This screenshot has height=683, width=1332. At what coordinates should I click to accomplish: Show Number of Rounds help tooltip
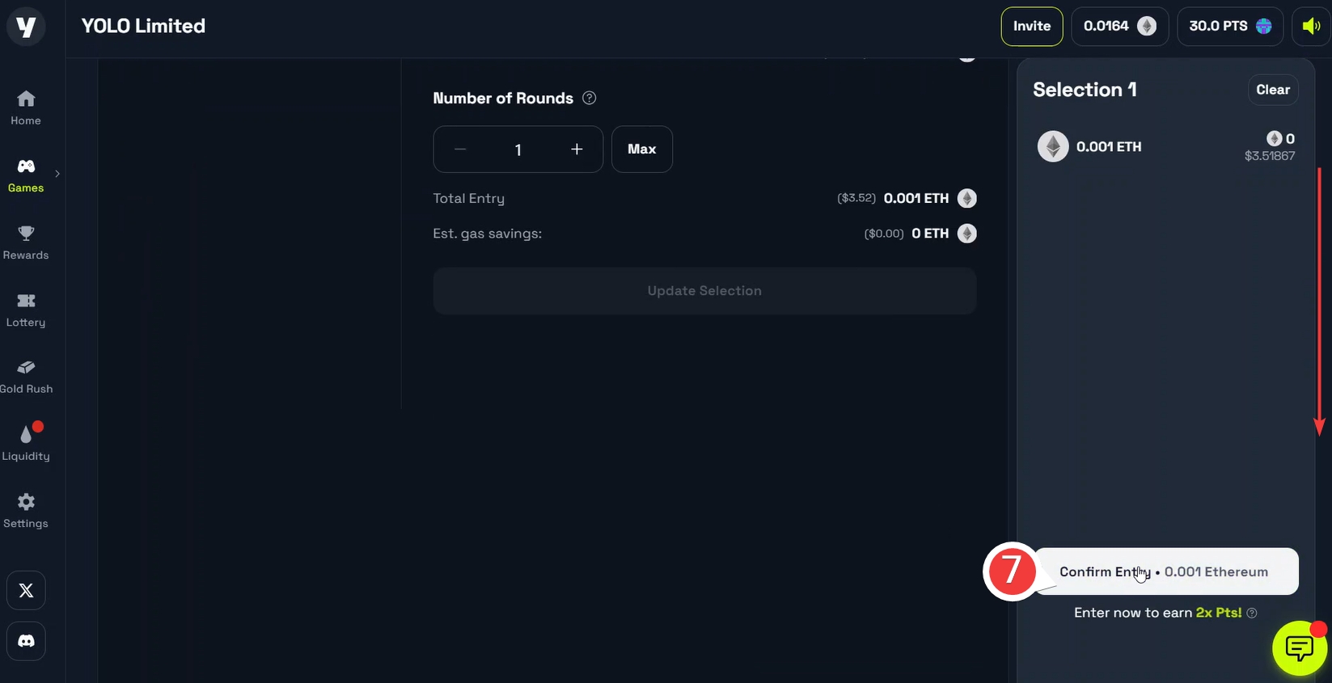click(590, 98)
